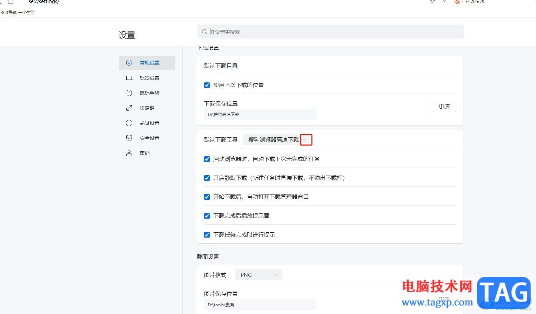The image size is (536, 314).
Task: Click the 图片格式 label
Action: [215, 275]
